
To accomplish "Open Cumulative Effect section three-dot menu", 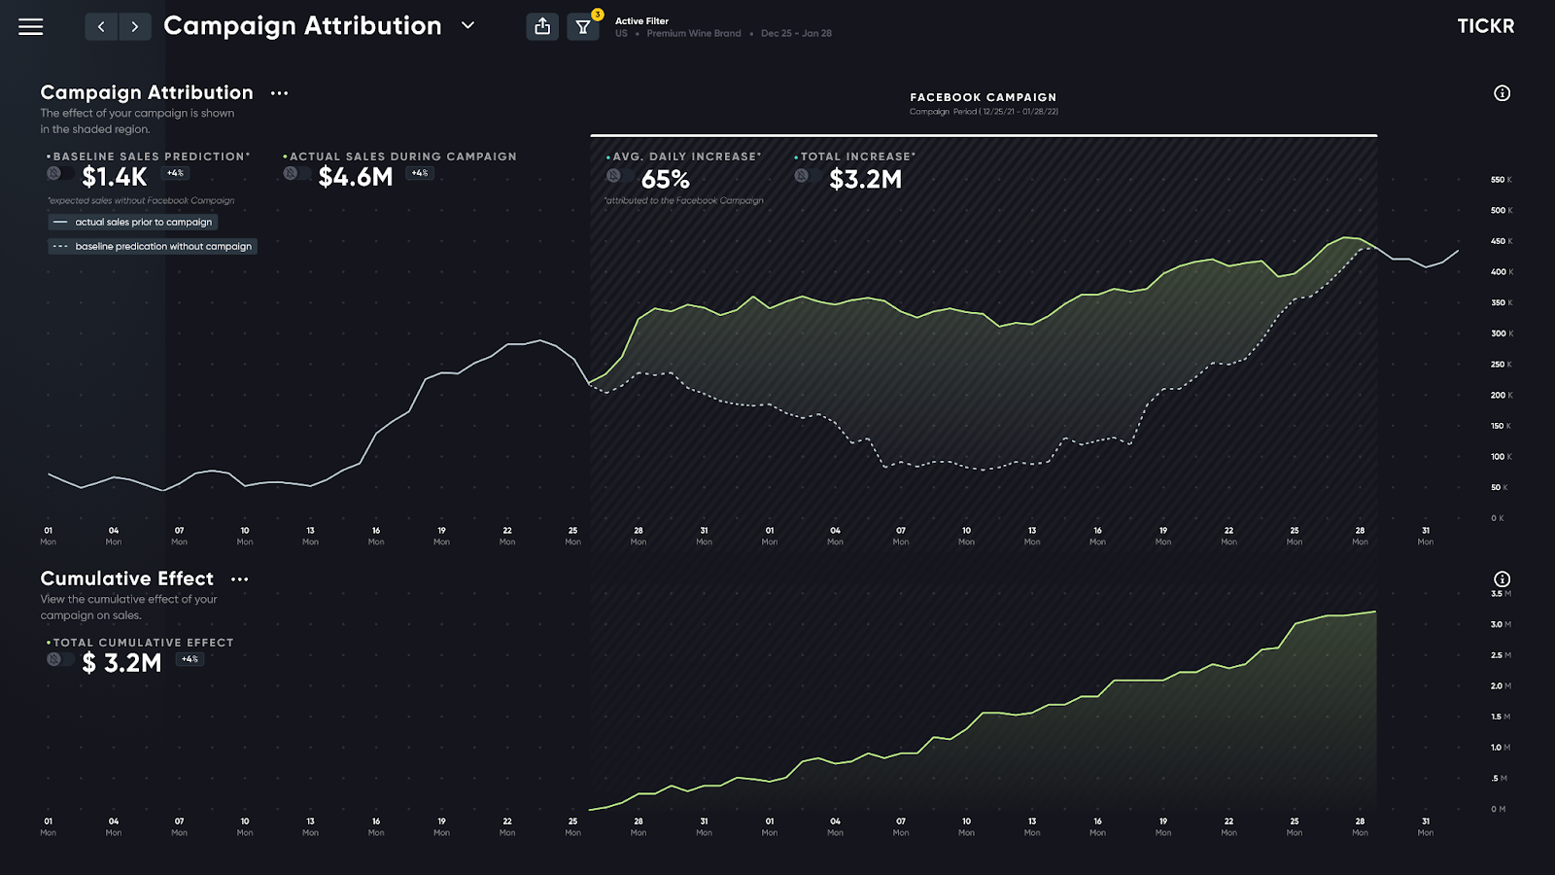I will click(x=240, y=579).
